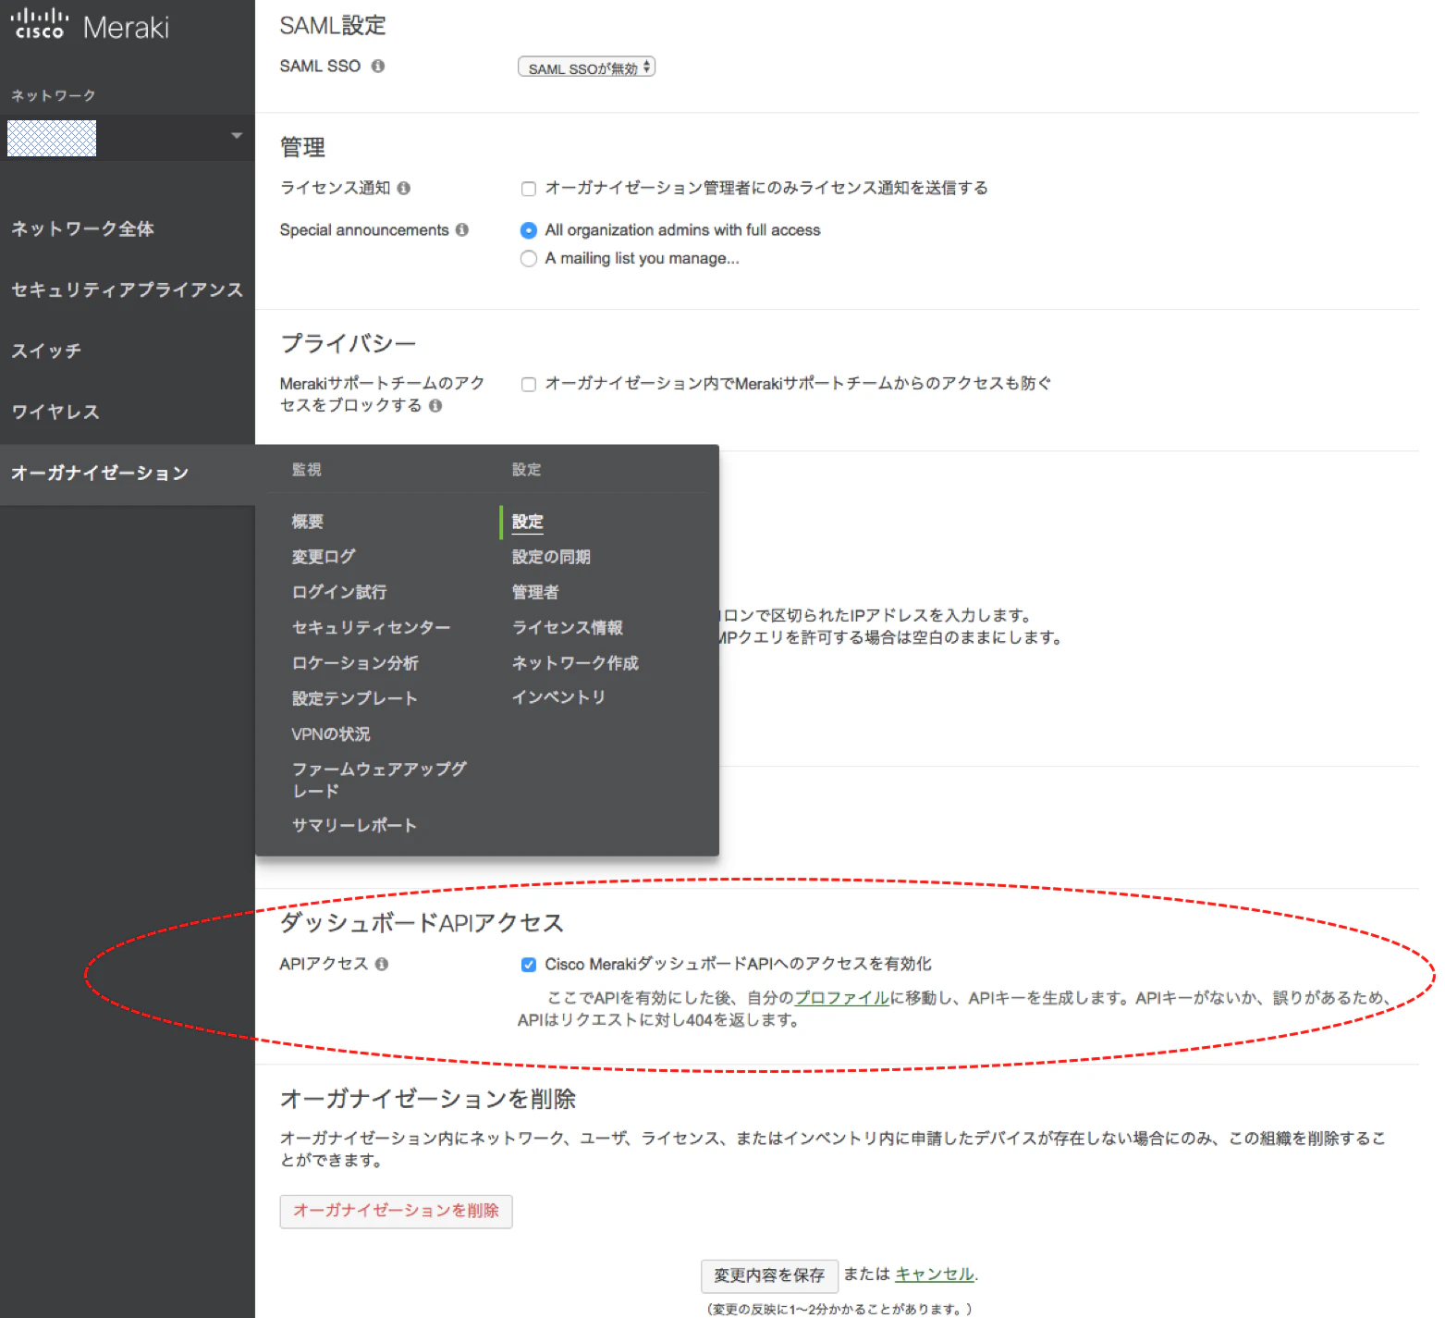This screenshot has height=1318, width=1445.
Task: Uncheck Cisco MerakiダッシュボードAPIへのアクセスを有効化
Action: tap(529, 965)
